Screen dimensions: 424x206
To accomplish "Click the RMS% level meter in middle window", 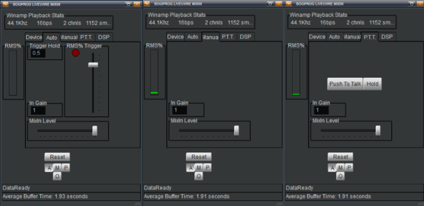I will pyautogui.click(x=154, y=72).
